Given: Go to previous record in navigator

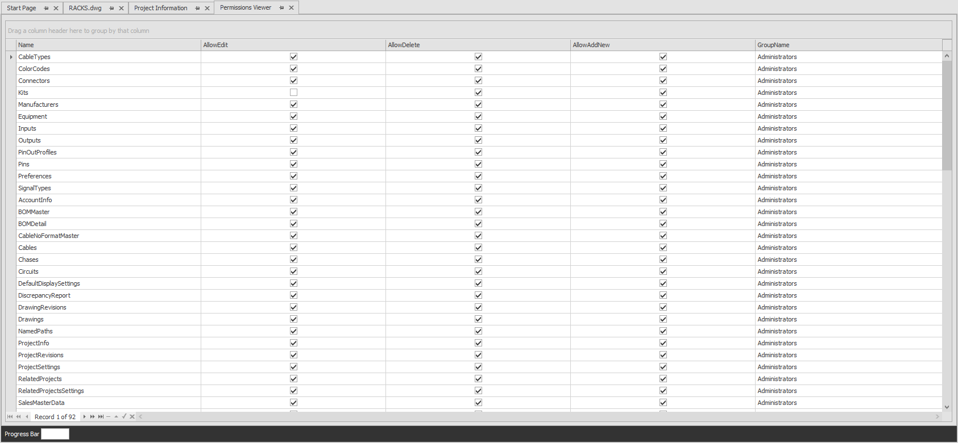Looking at the screenshot, I should [x=27, y=417].
